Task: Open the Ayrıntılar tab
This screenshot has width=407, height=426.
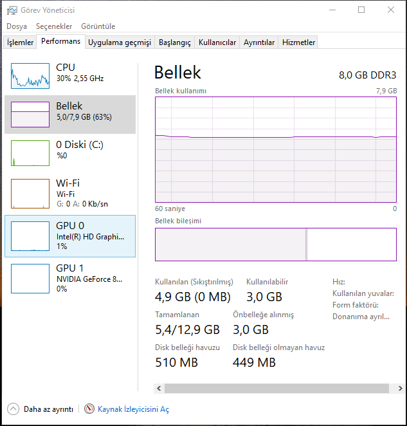Action: coord(259,42)
